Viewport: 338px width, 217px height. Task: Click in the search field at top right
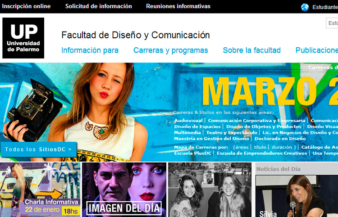(333, 23)
